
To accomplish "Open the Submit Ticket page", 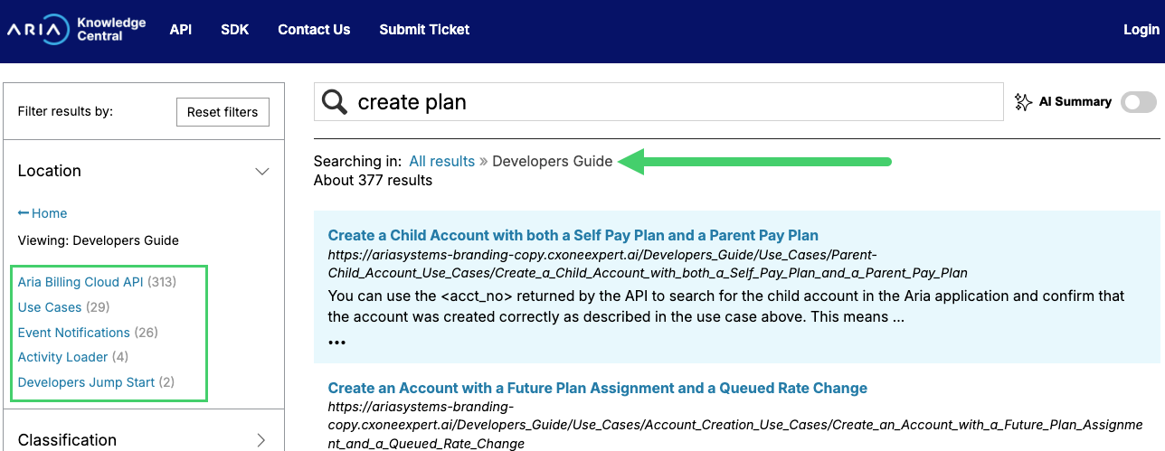I will click(424, 30).
